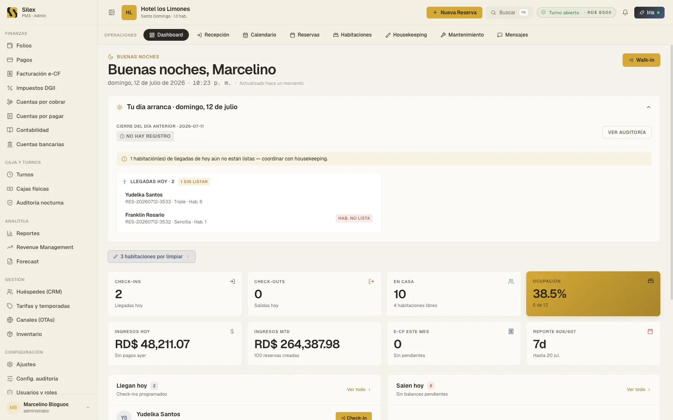Screen dimensions: 673x420
Task: Open the Iris assistant button
Action: pyautogui.click(x=649, y=13)
